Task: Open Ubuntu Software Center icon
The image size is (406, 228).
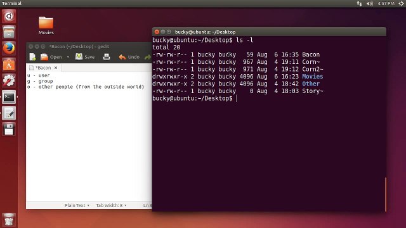Action: click(x=9, y=65)
